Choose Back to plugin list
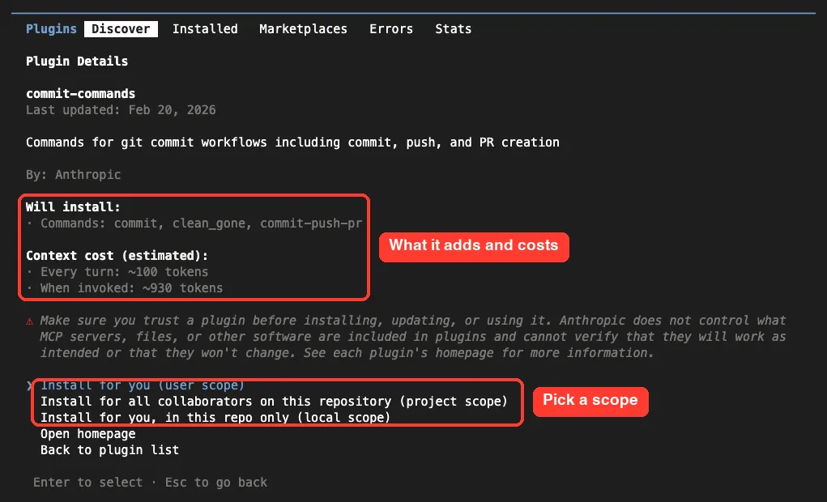The height and width of the screenshot is (502, 827). (109, 450)
